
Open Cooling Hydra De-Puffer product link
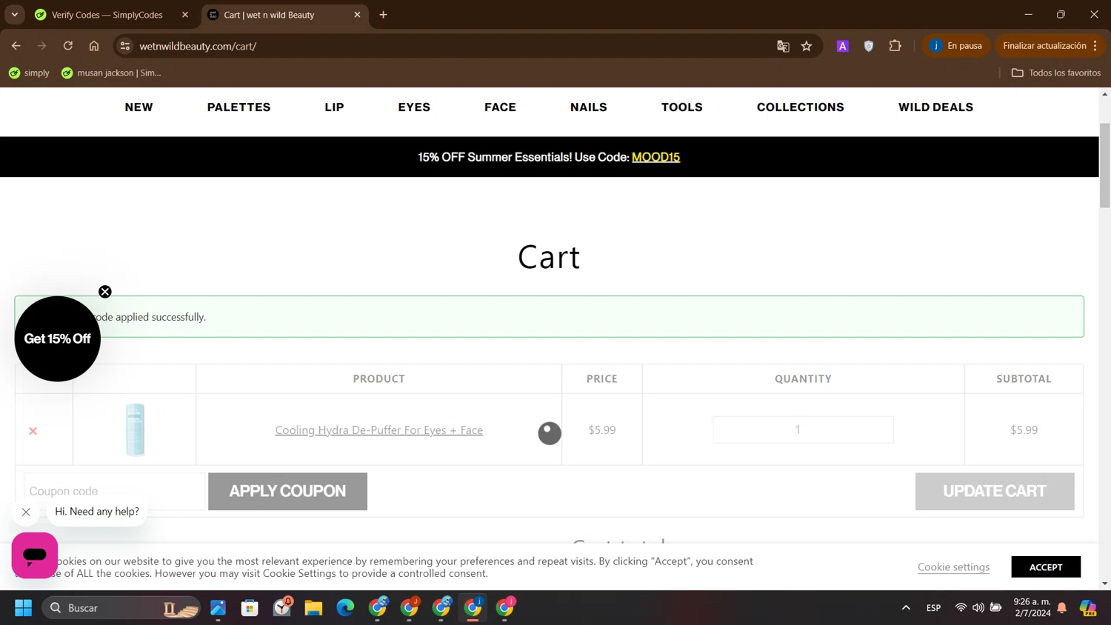click(378, 430)
